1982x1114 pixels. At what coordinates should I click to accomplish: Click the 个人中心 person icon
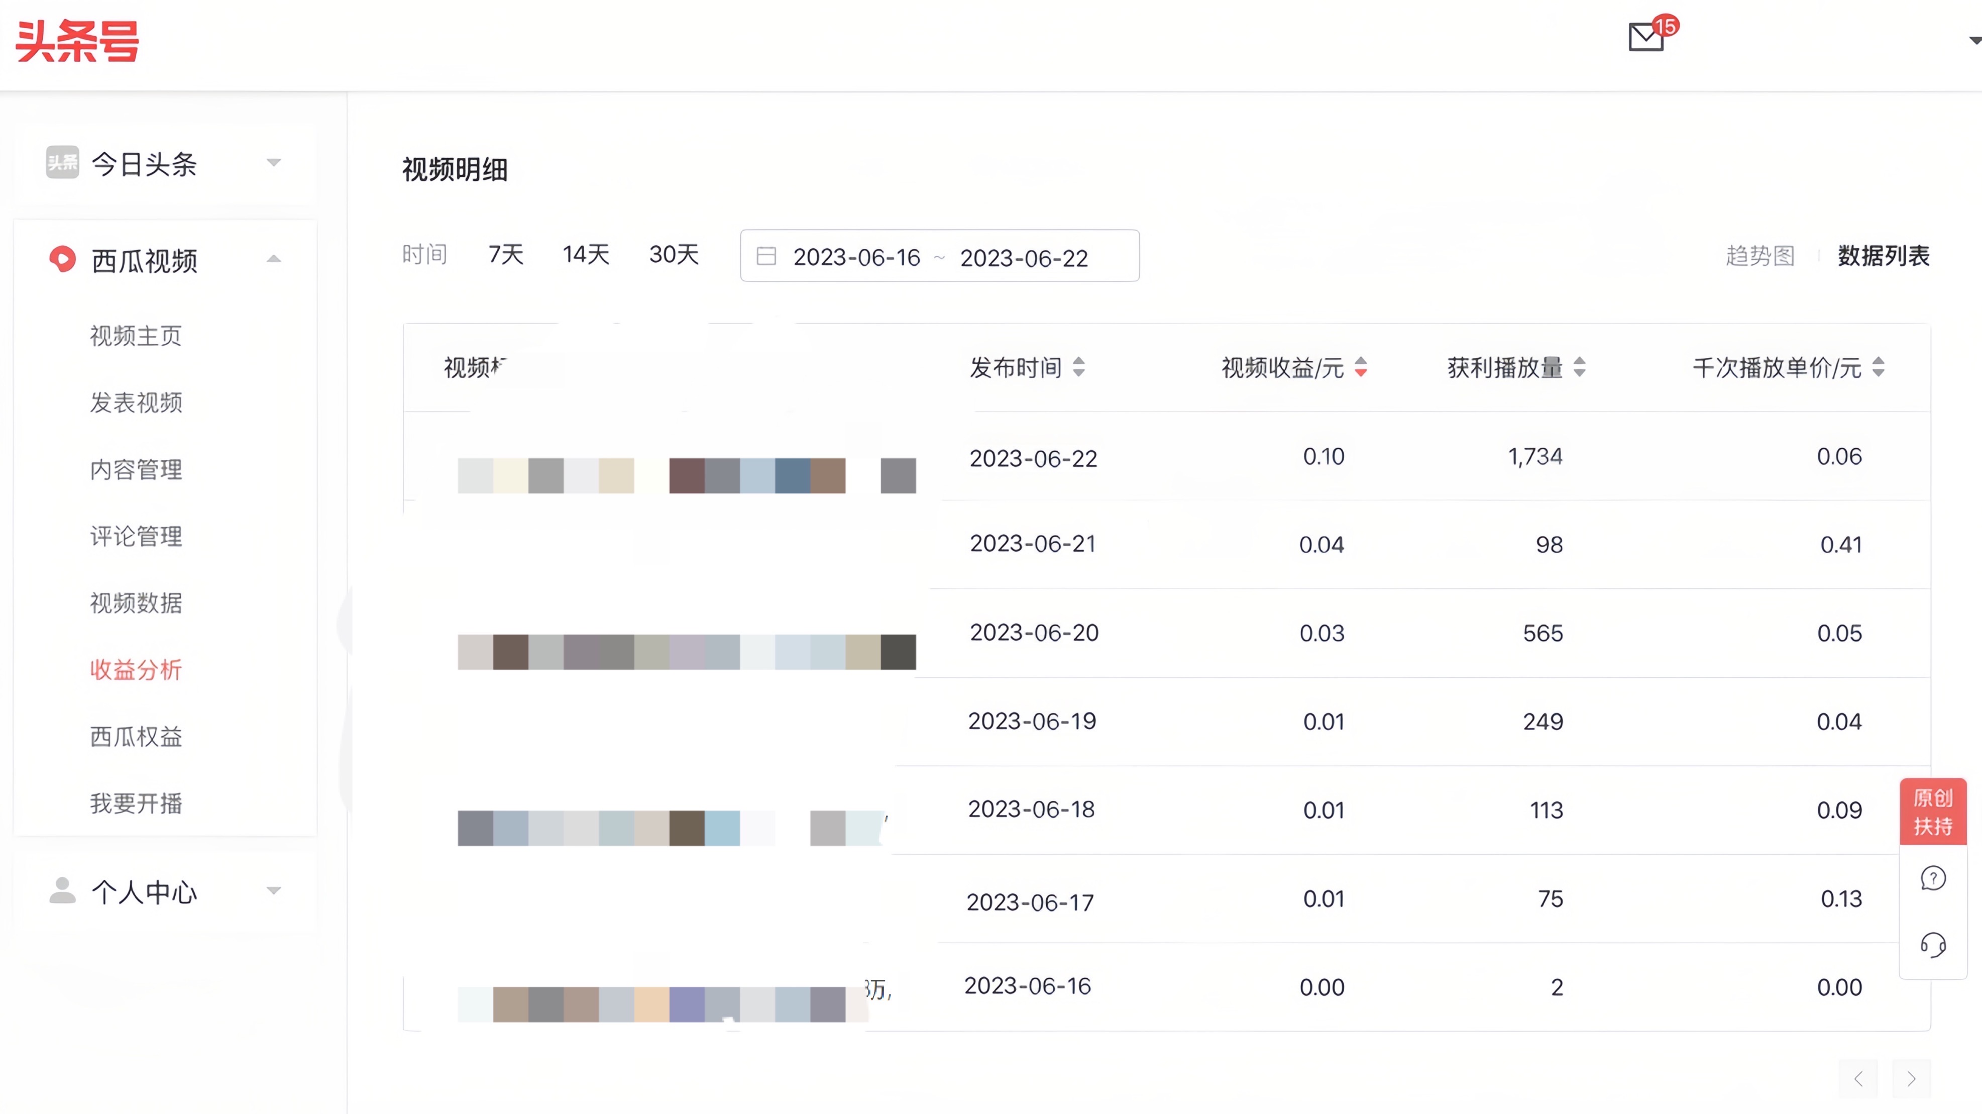[x=62, y=891]
